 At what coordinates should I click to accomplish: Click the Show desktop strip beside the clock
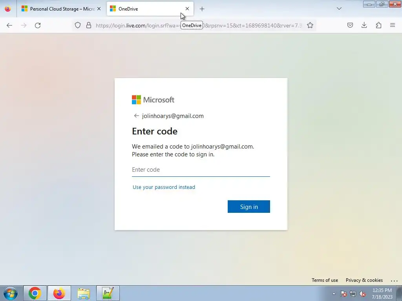399,293
